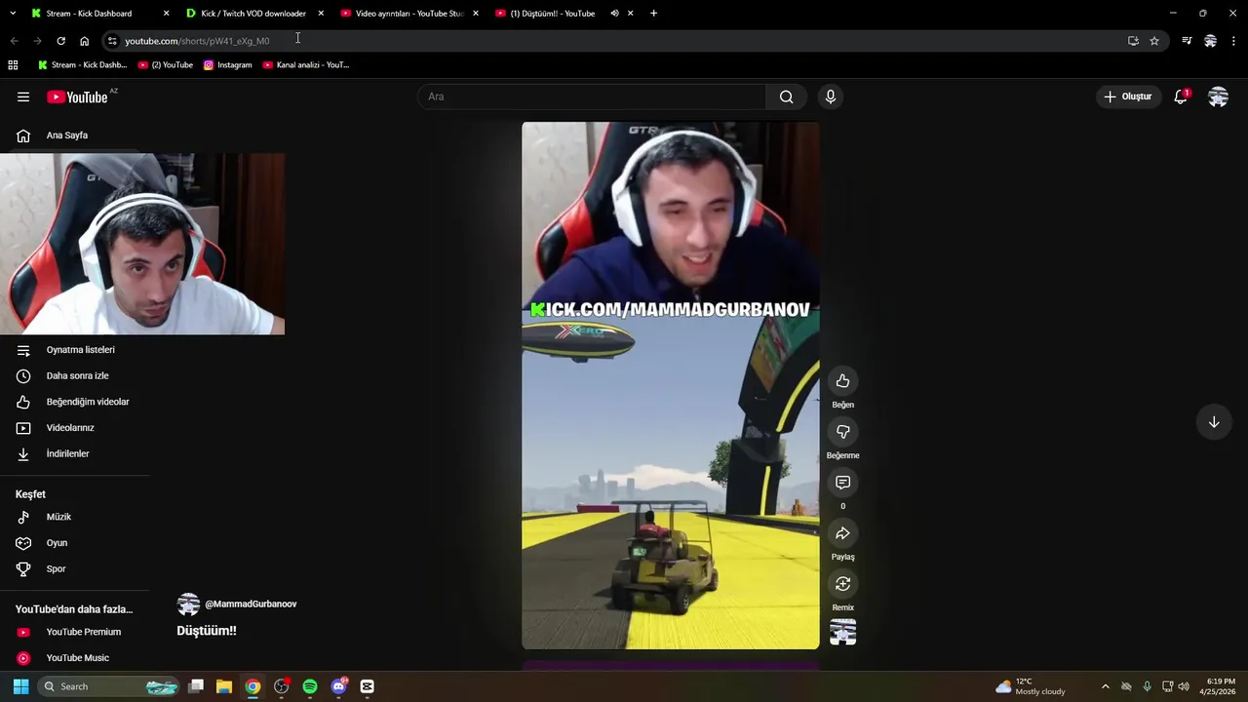Open volume control in system tray

pyautogui.click(x=1184, y=686)
